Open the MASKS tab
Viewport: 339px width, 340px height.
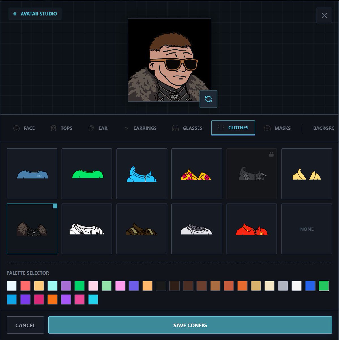click(277, 128)
